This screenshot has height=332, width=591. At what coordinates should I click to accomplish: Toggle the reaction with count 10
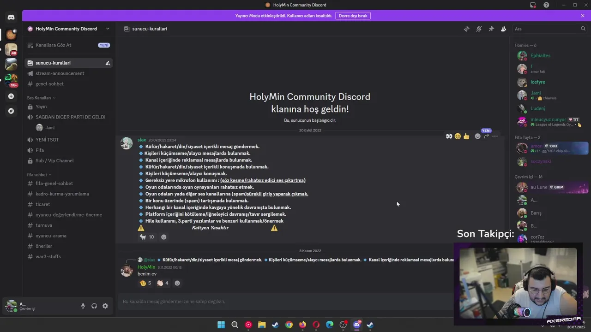(x=147, y=237)
